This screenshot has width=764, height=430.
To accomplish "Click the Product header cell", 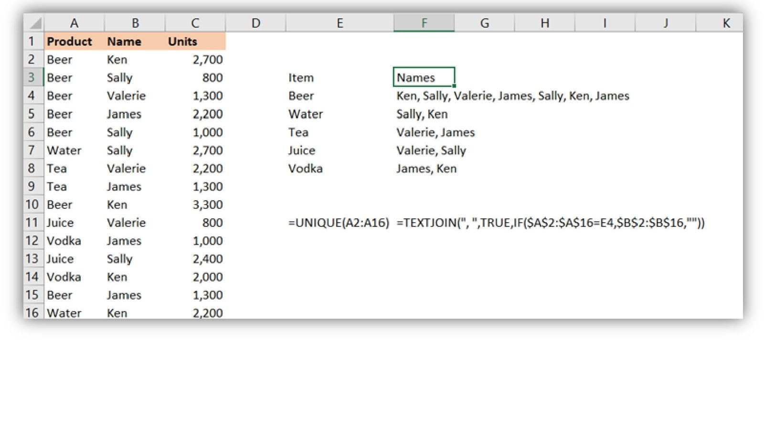I will coord(70,42).
